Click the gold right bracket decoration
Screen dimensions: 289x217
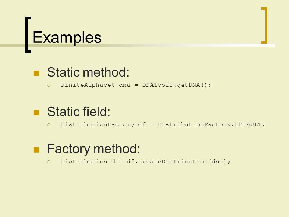[x=265, y=25]
